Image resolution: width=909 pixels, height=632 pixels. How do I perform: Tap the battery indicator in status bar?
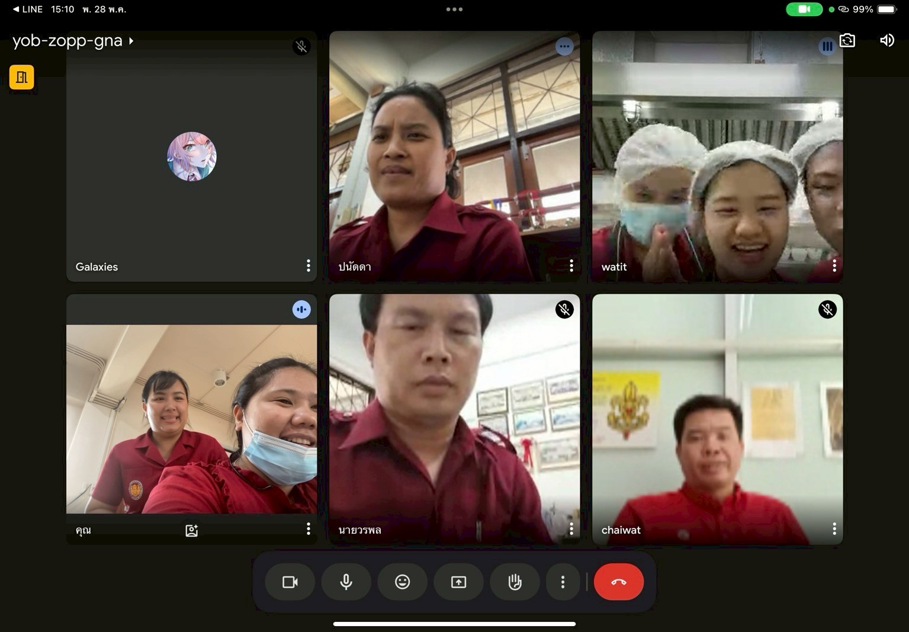pos(886,9)
